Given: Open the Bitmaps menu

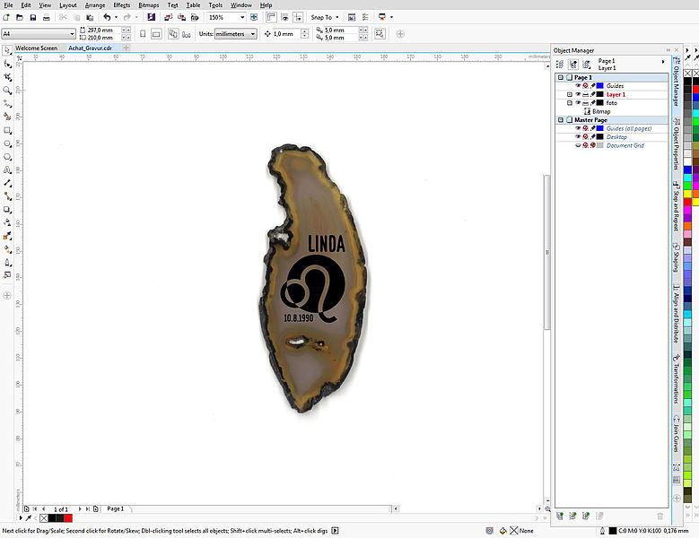Looking at the screenshot, I should pyautogui.click(x=148, y=5).
